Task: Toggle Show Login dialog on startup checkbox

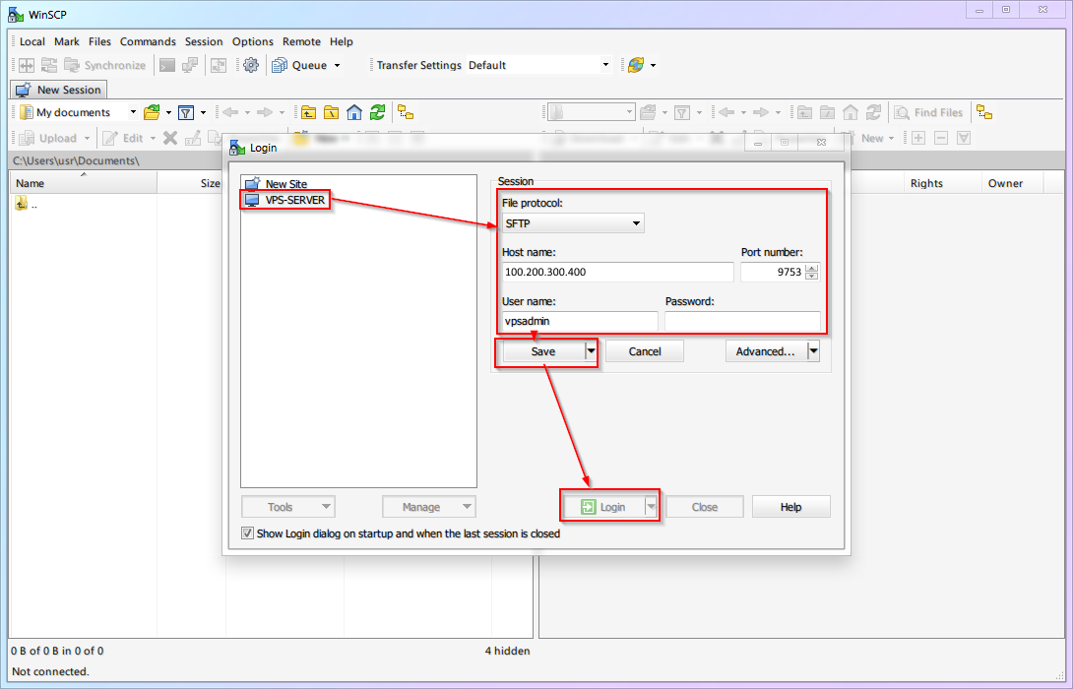Action: [247, 533]
